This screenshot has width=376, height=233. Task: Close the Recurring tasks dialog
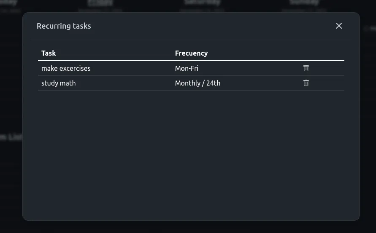pos(339,26)
